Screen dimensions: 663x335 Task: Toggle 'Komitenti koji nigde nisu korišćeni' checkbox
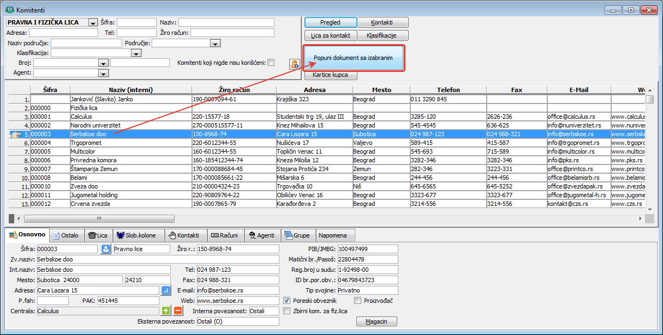271,63
